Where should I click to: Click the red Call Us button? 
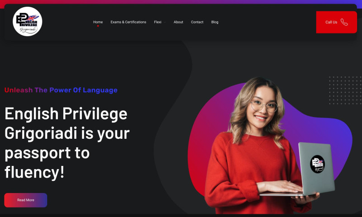point(336,22)
